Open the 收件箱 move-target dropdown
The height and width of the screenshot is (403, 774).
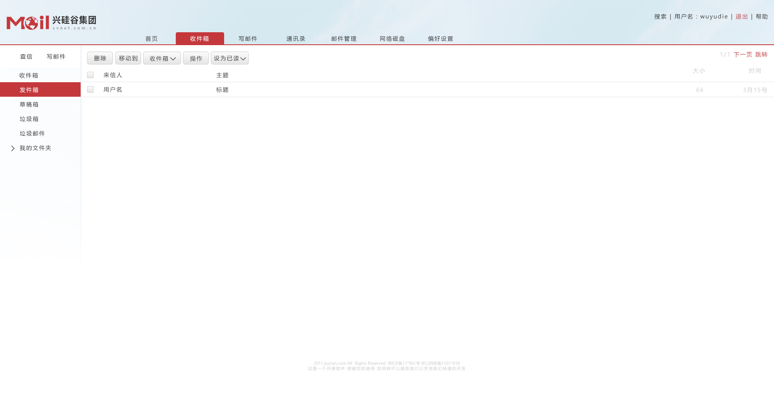click(162, 58)
